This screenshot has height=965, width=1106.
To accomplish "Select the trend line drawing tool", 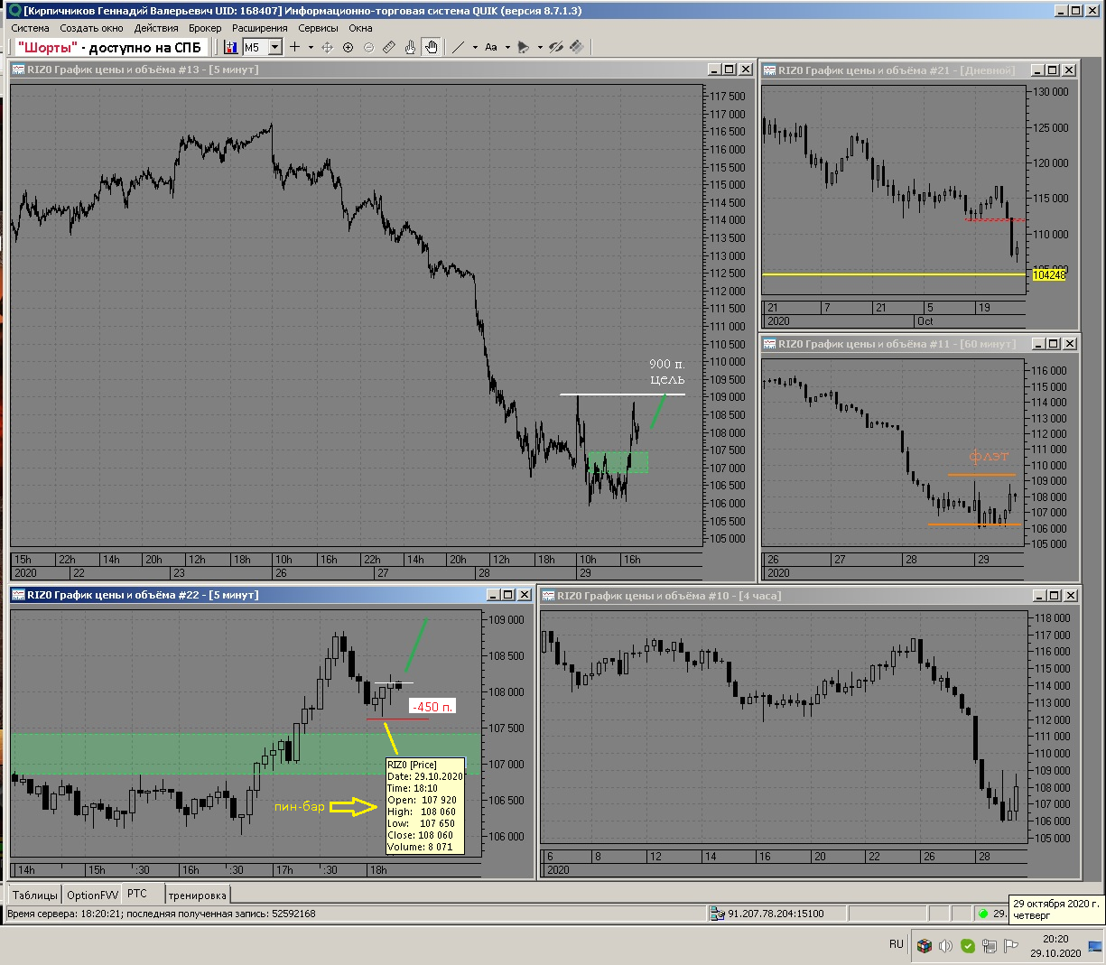I will click(459, 47).
